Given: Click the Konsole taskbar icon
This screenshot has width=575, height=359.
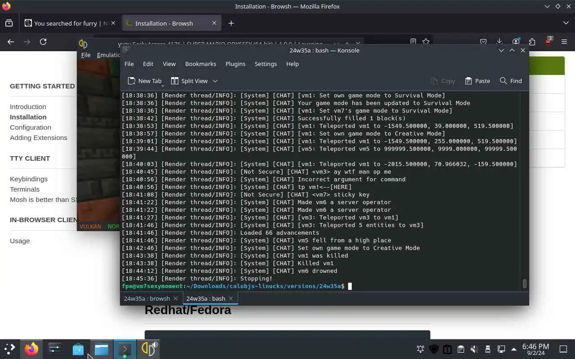Looking at the screenshot, I should coord(125,349).
